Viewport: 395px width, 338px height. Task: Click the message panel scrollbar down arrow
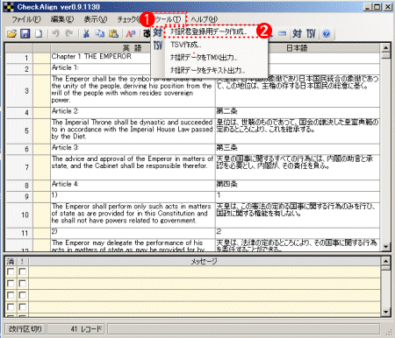click(x=386, y=312)
